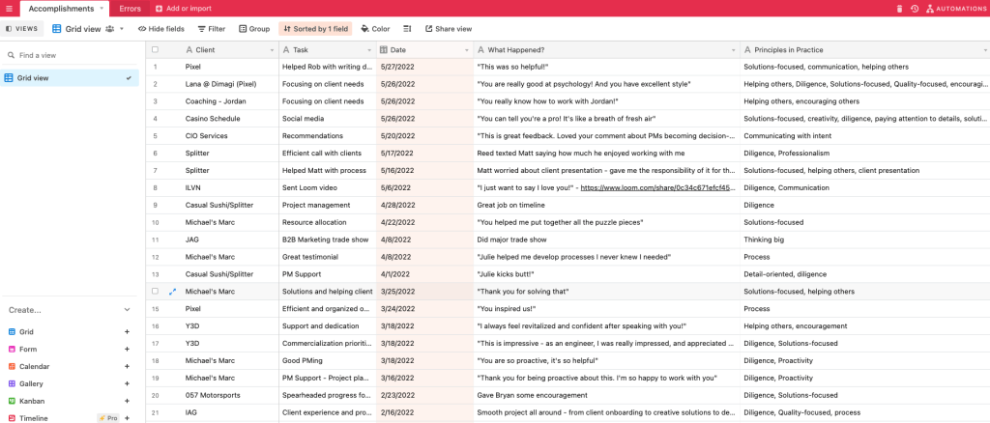Image resolution: width=990 pixels, height=423 pixels.
Task: Add a new Calendar view with the plus icon
Action: (x=127, y=366)
